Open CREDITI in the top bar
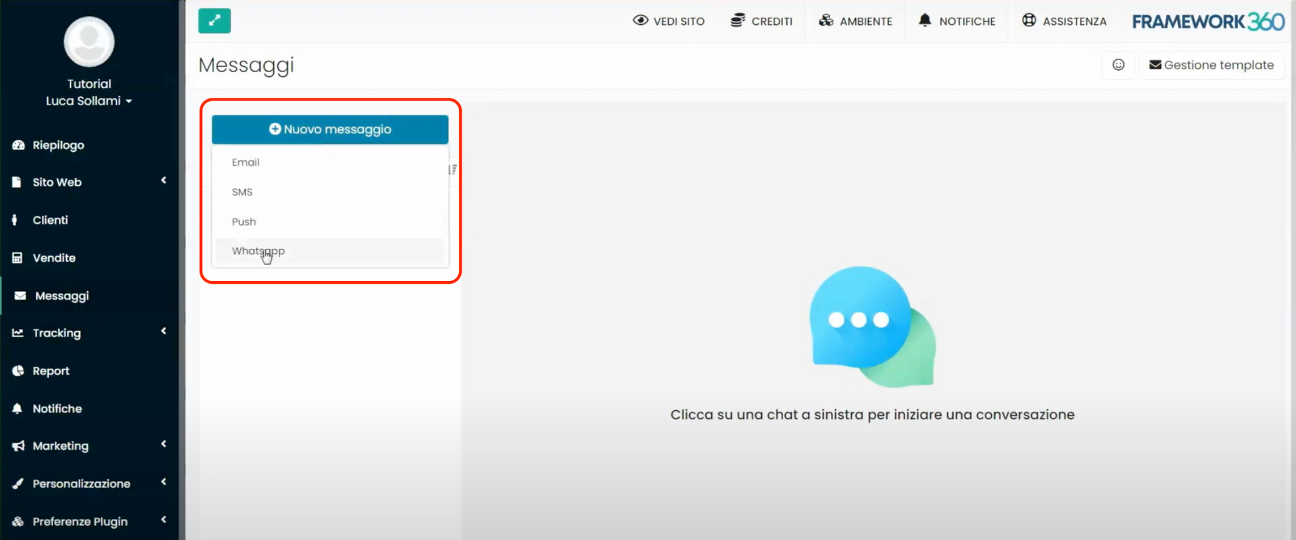Image resolution: width=1296 pixels, height=540 pixels. [x=761, y=21]
